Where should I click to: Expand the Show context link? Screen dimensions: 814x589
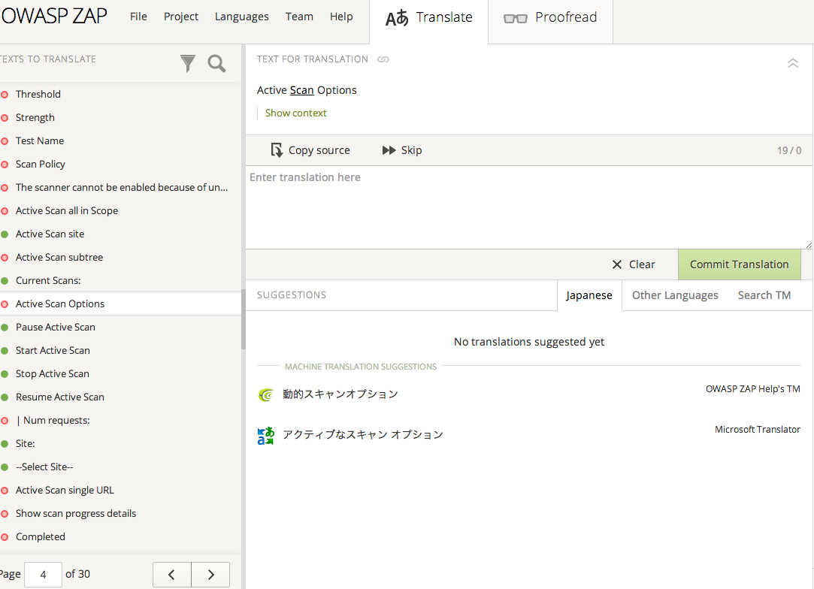[295, 113]
